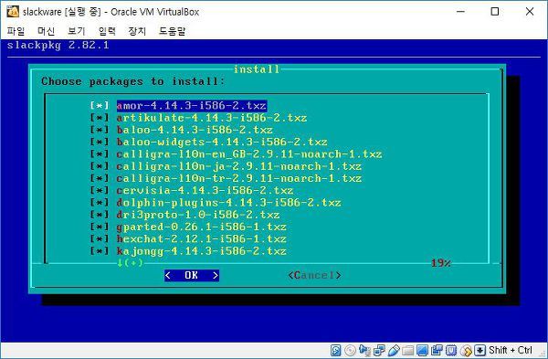
Task: Open the 입력 menu
Action: tap(107, 31)
